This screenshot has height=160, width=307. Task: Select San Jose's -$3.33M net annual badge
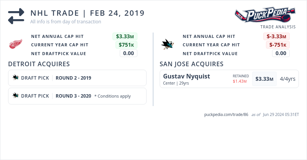pyautogui.click(x=276, y=36)
